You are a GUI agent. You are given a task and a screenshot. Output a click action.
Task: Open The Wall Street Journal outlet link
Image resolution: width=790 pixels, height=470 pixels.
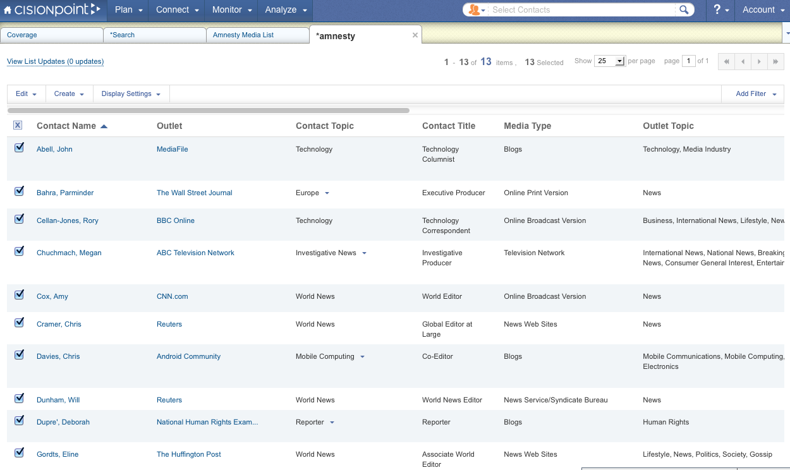pyautogui.click(x=194, y=193)
